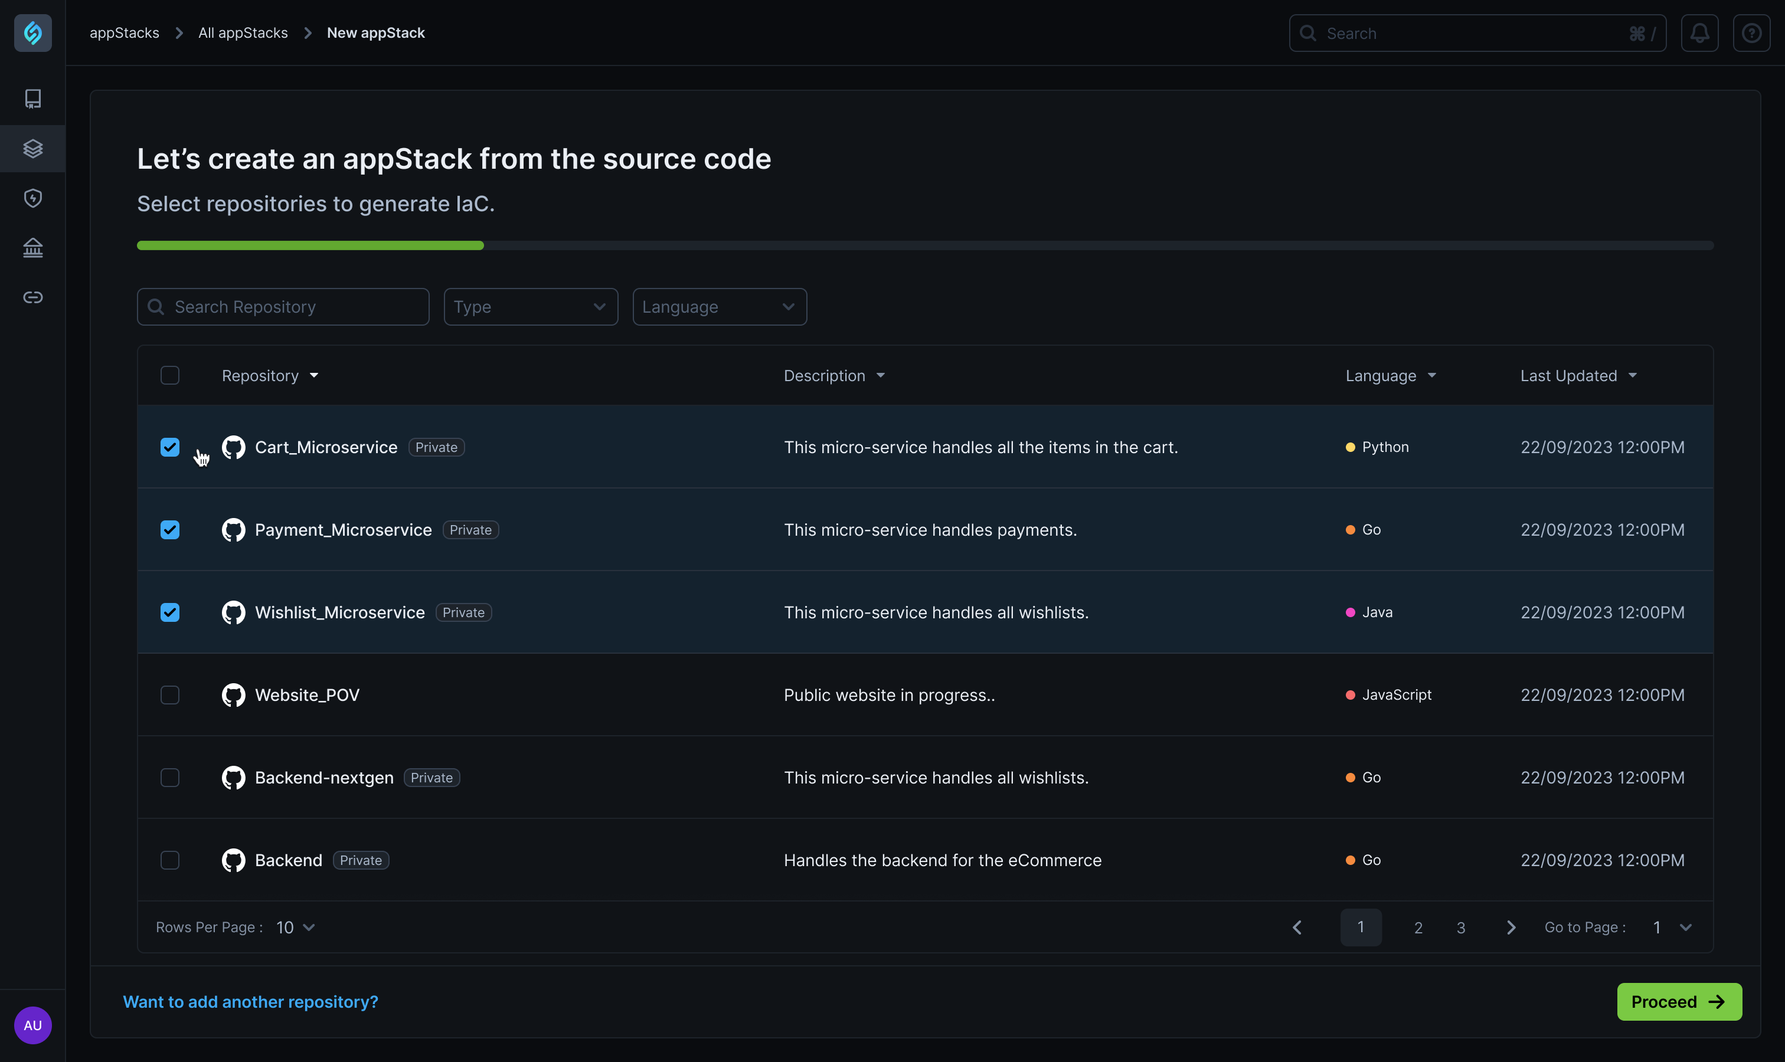The width and height of the screenshot is (1785, 1062).
Task: Click the yellow Python language dot
Action: coord(1349,447)
